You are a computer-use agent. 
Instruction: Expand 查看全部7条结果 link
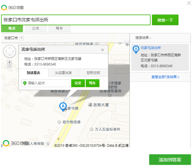(165, 77)
